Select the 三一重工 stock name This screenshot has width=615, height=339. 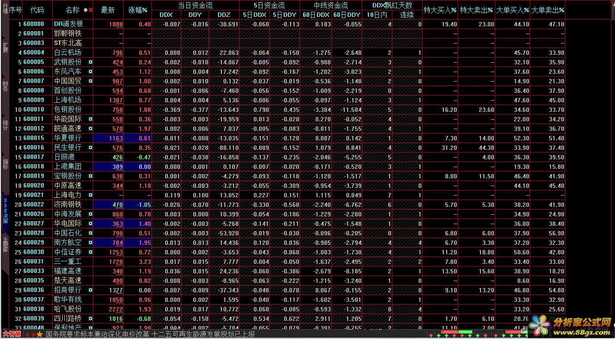67,262
